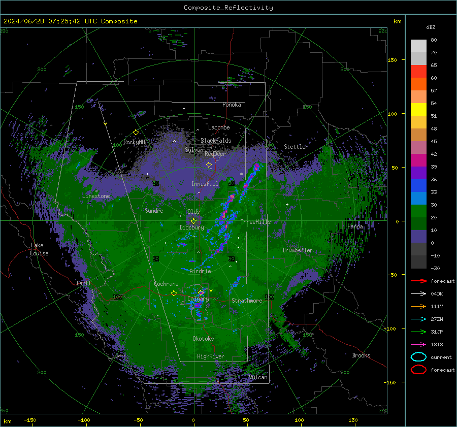Click the RedDeer city label
Screen dimensions: 457x427
click(215, 154)
